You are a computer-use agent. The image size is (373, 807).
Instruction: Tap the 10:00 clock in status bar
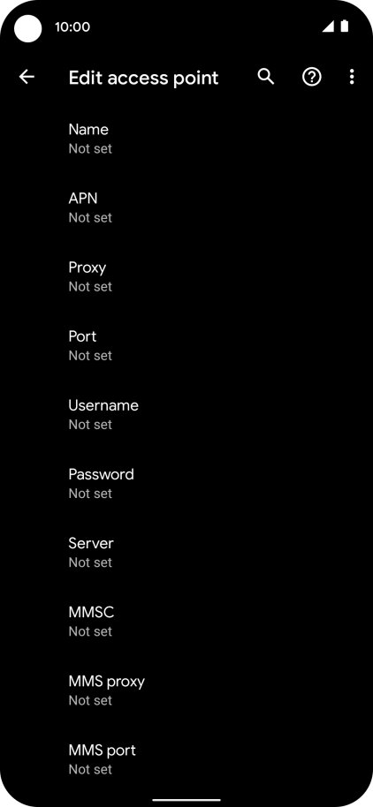point(72,26)
